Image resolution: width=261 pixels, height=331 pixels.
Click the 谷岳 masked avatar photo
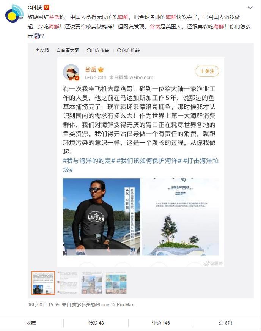coord(71,72)
